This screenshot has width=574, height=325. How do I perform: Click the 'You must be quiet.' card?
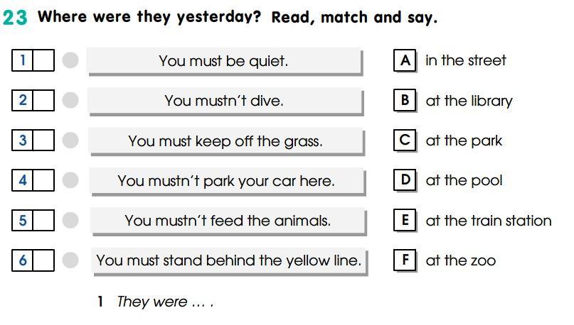224,61
